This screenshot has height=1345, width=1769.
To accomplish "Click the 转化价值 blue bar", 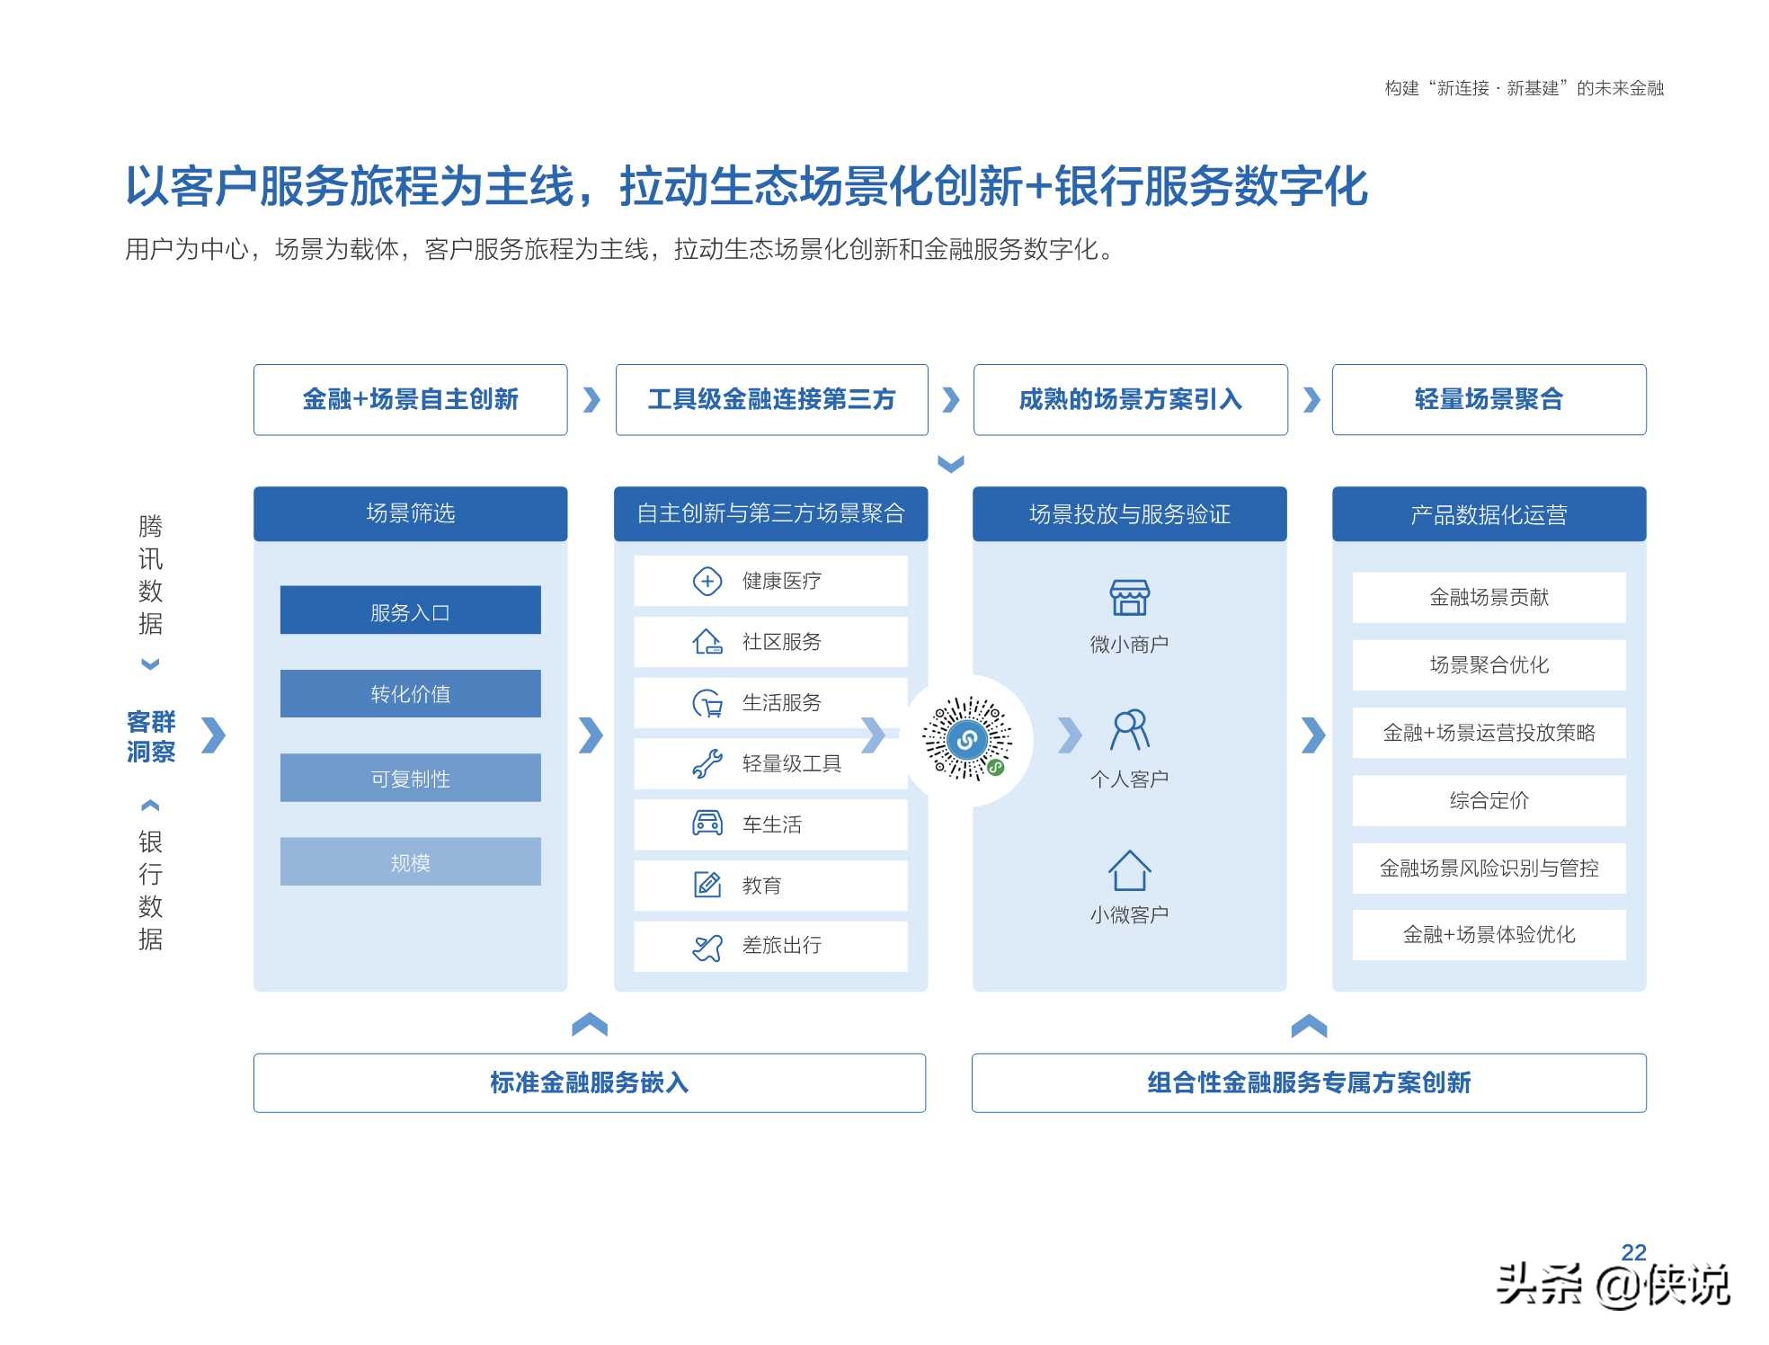I will coord(411,693).
